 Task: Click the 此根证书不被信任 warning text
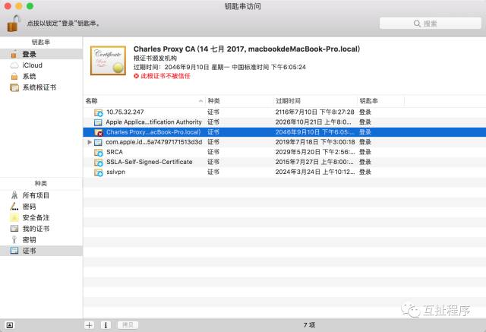(166, 76)
